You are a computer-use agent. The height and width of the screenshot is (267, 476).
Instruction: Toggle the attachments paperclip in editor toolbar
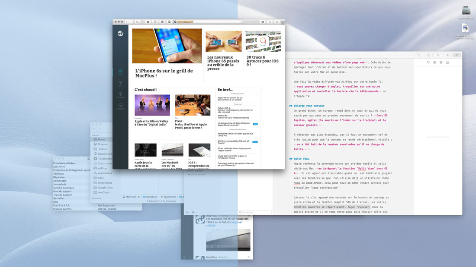click(x=457, y=55)
